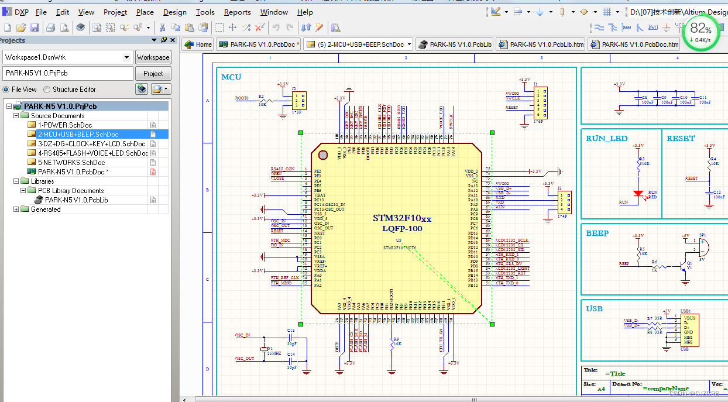Viewport: 728px width, 402px height.
Task: Open 1-POWER.SchDoc in project tree
Action: [x=65, y=125]
